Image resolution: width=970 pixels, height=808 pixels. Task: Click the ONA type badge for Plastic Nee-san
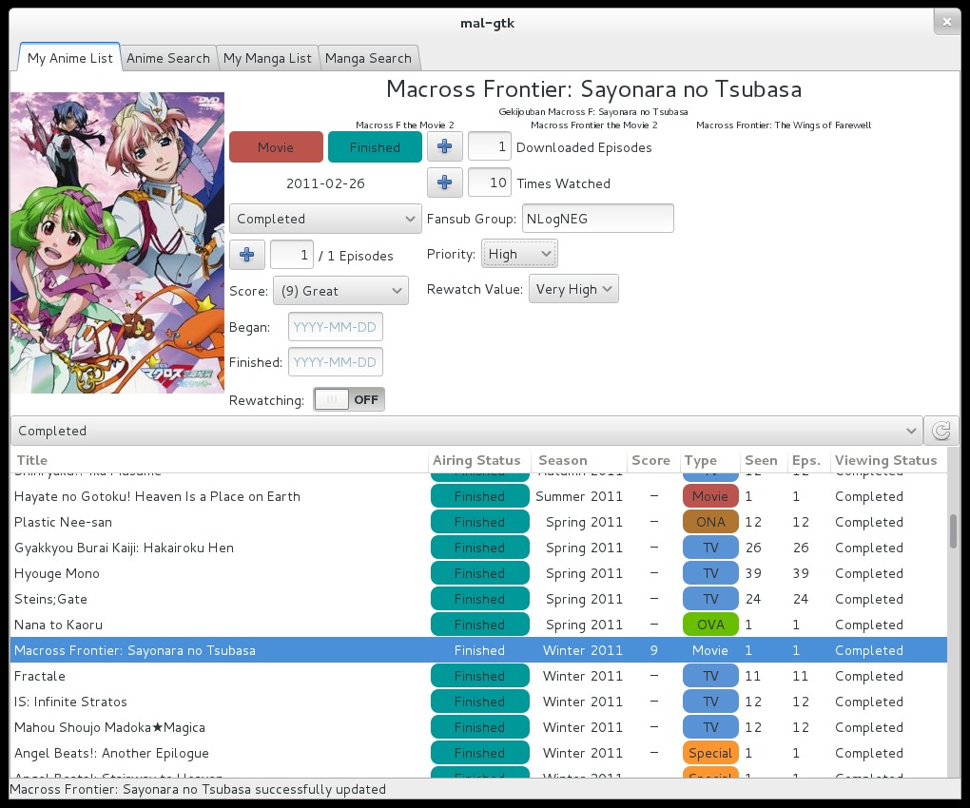[x=710, y=523]
